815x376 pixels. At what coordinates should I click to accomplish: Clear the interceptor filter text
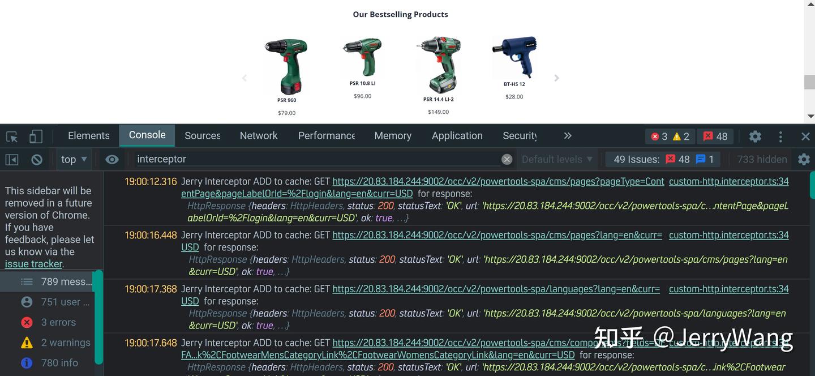pyautogui.click(x=507, y=160)
